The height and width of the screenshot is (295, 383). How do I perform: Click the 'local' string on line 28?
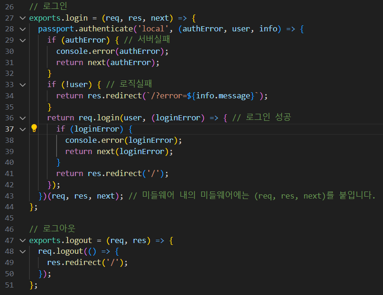coord(153,29)
